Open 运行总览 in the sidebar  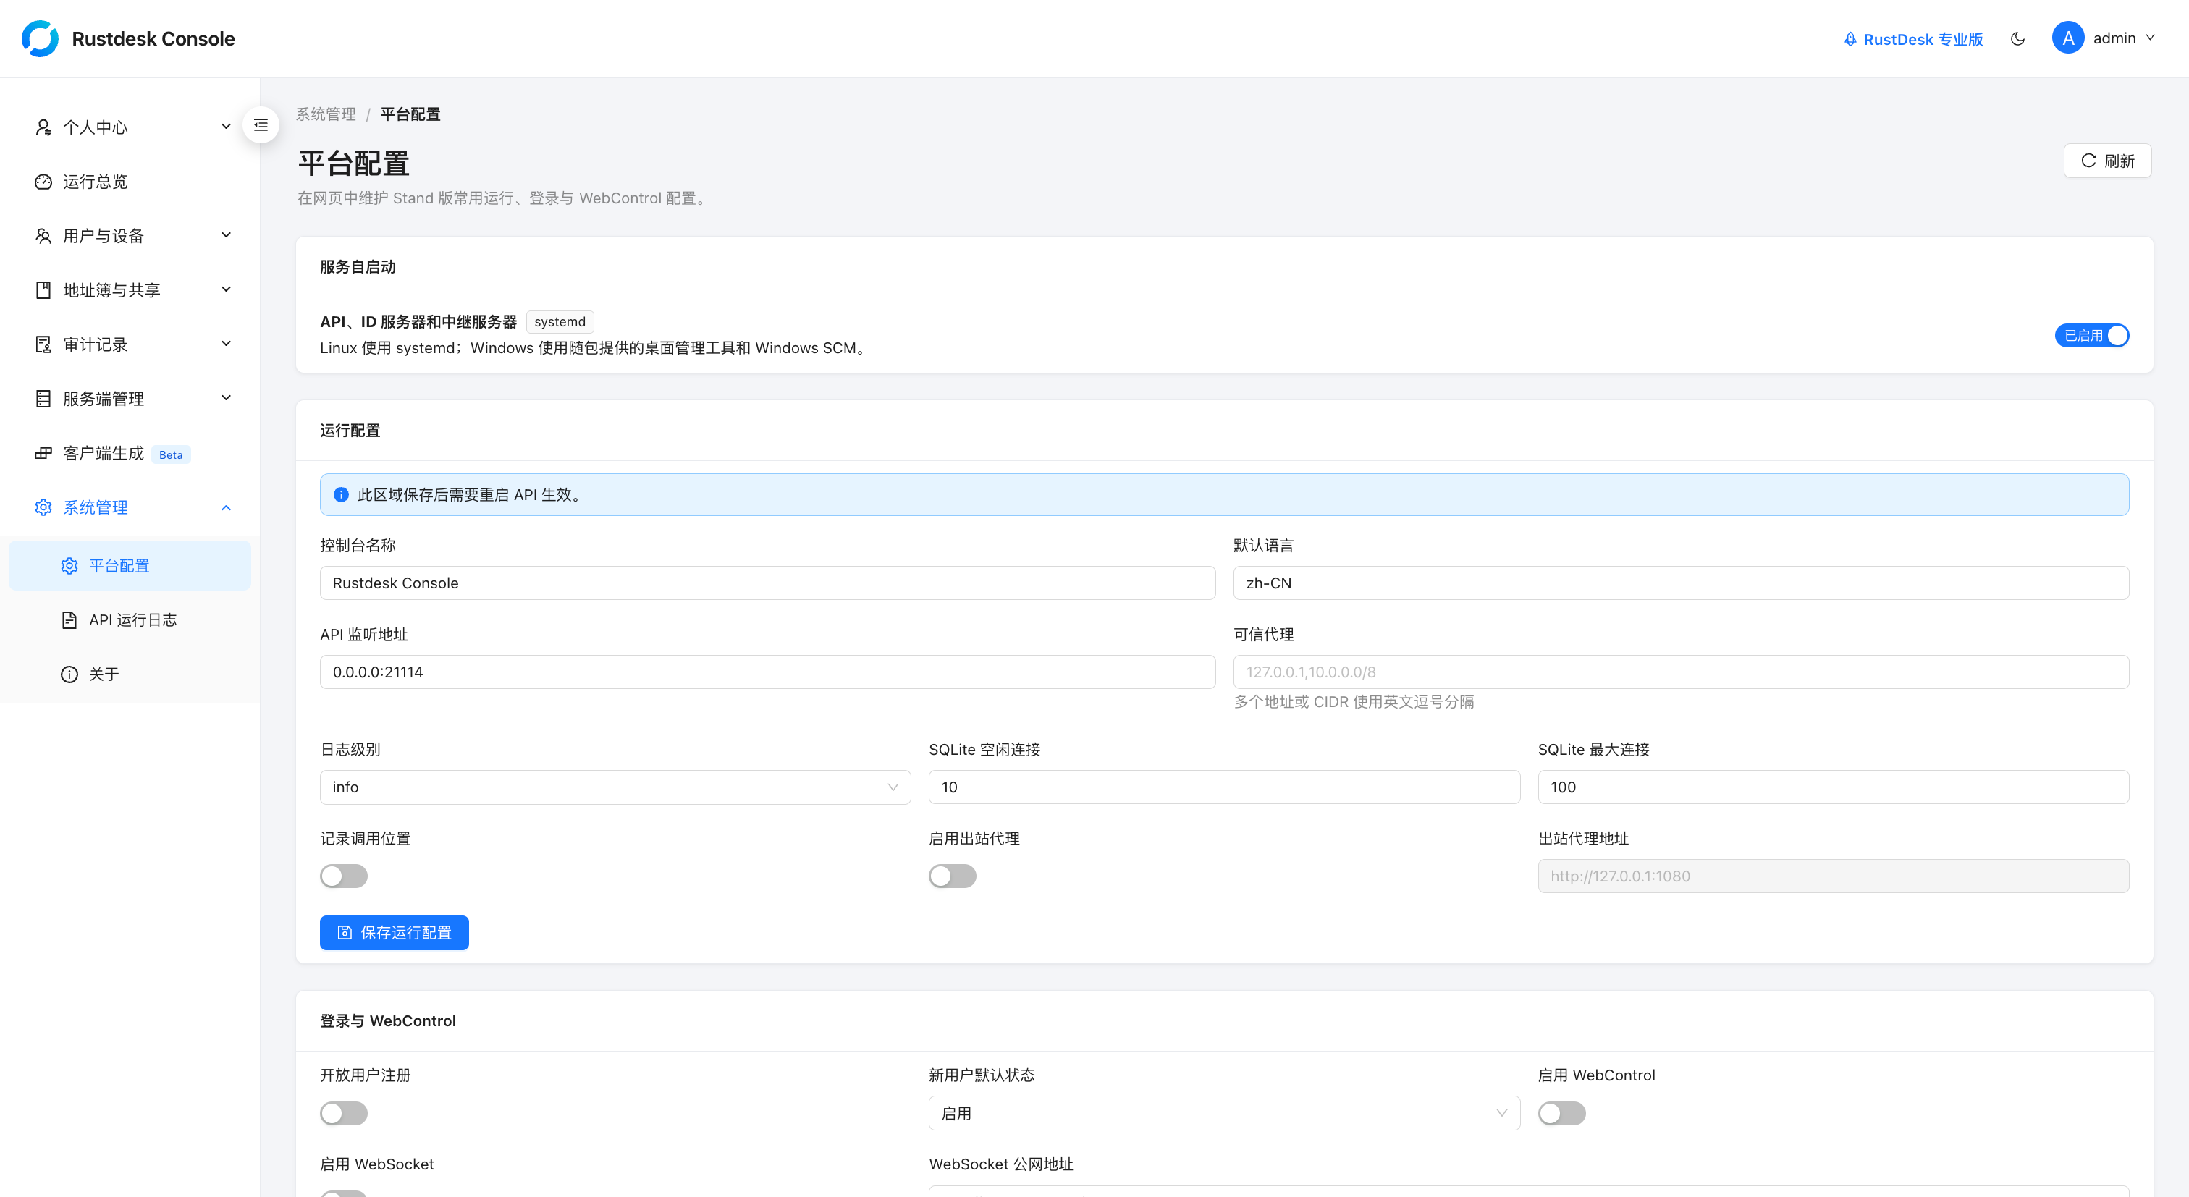coord(130,182)
